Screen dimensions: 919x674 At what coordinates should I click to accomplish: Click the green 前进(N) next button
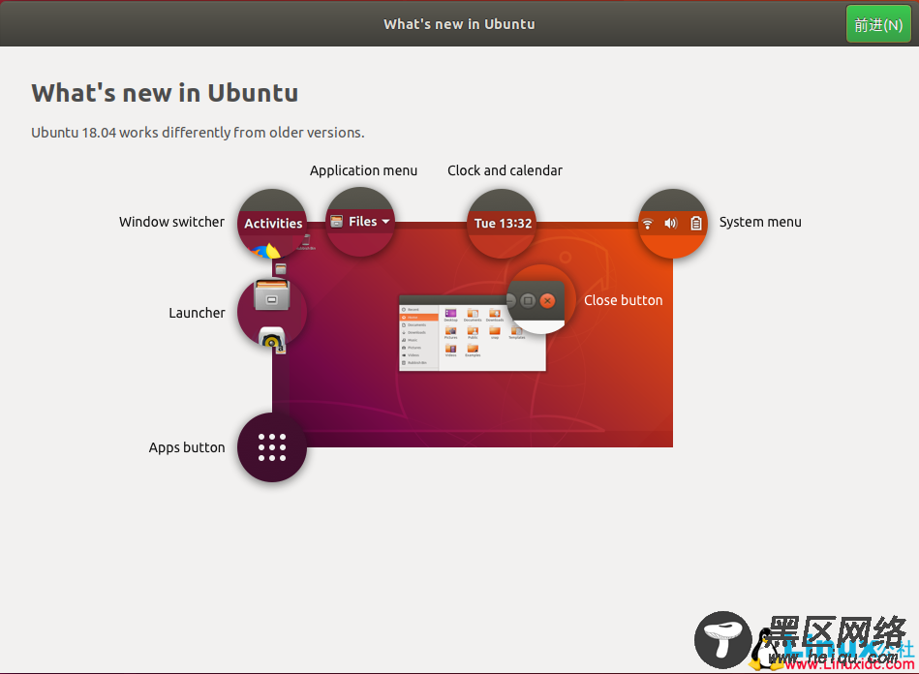[x=878, y=24]
